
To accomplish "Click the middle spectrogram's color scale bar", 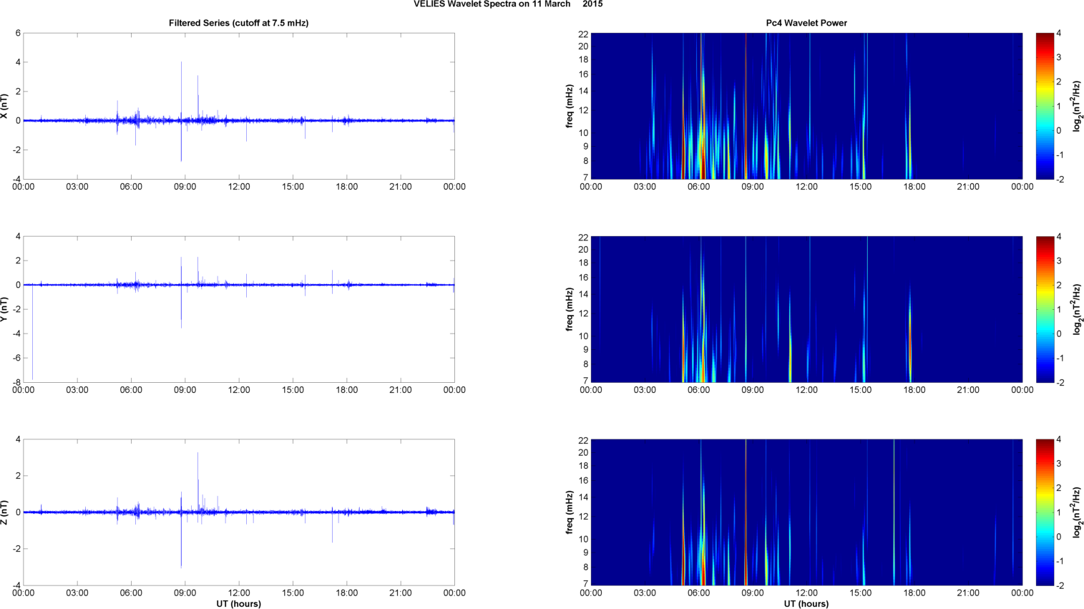I will (x=1045, y=309).
